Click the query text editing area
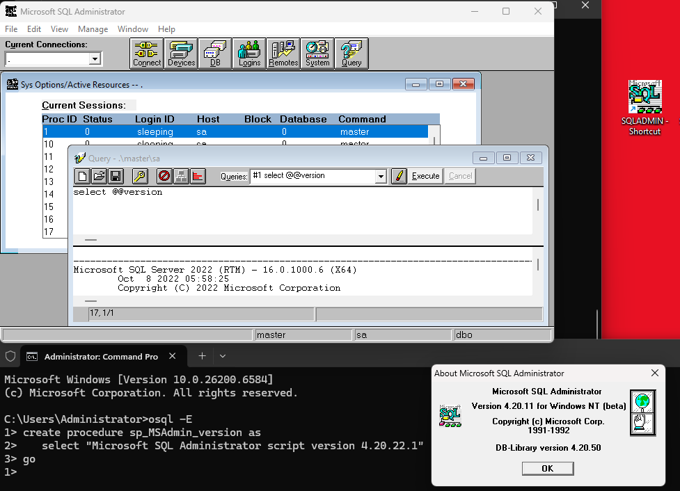The width and height of the screenshot is (680, 491). coord(302,211)
